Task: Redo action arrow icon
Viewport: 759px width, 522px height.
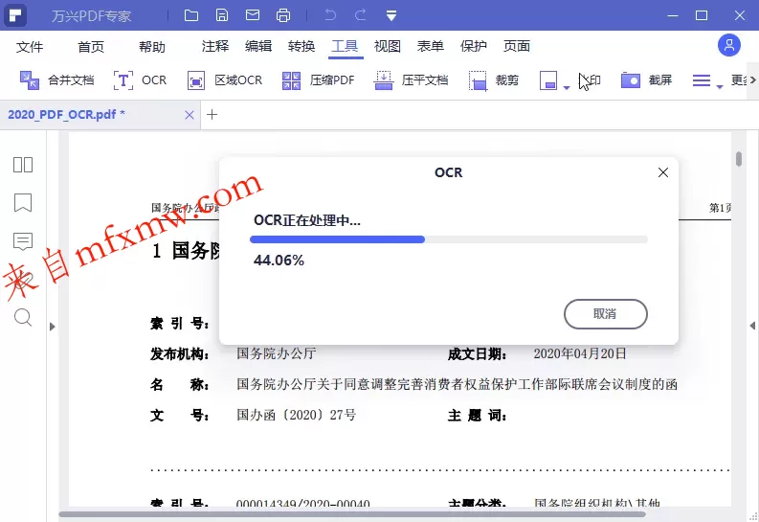Action: (360, 15)
